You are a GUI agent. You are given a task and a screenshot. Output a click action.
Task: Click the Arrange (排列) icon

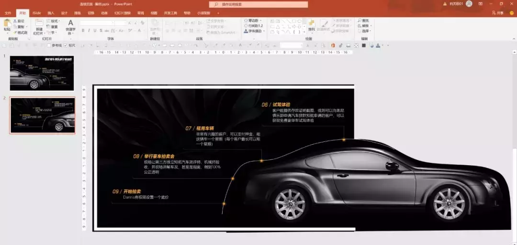click(x=312, y=25)
